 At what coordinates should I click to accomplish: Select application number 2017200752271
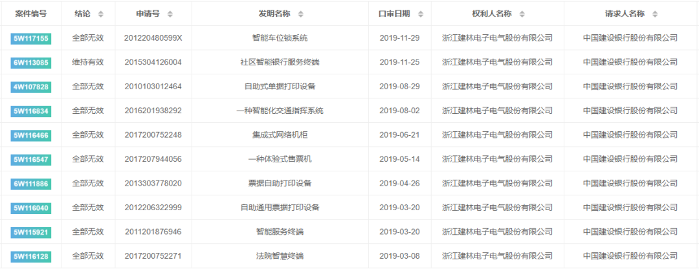(153, 256)
